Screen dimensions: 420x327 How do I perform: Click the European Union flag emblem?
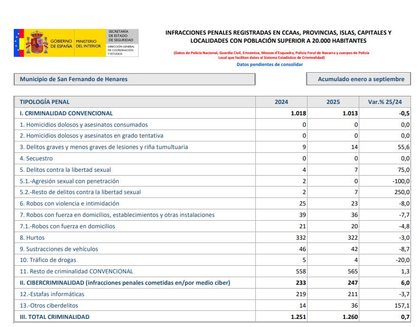19,43
